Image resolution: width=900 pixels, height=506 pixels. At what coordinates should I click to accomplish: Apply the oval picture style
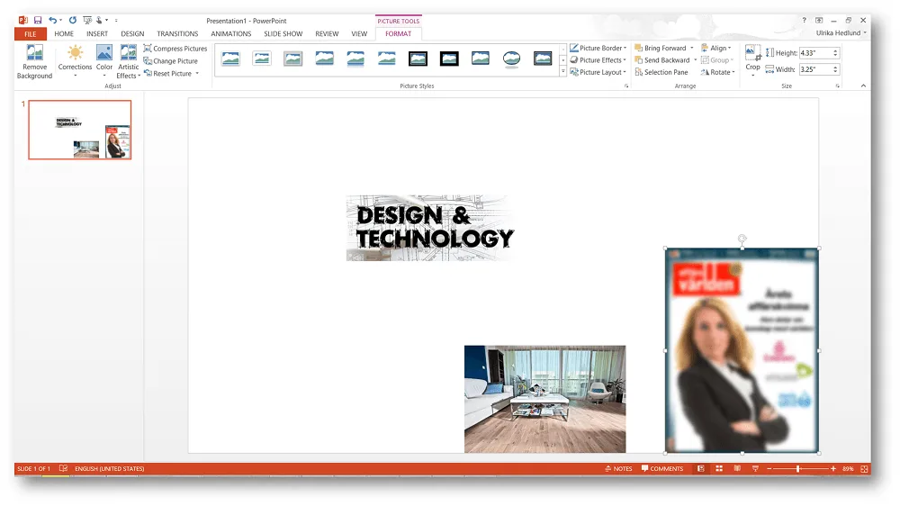(511, 59)
